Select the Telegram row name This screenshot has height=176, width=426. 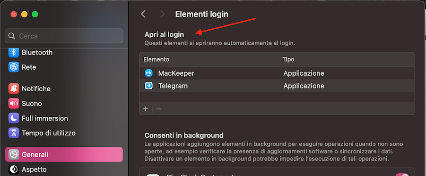pyautogui.click(x=173, y=86)
